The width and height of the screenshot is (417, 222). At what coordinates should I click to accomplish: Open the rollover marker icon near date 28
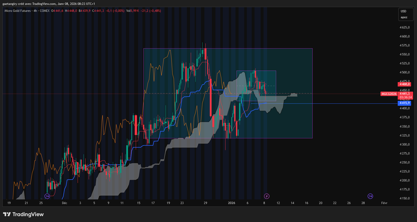pyautogui.click(x=370, y=196)
